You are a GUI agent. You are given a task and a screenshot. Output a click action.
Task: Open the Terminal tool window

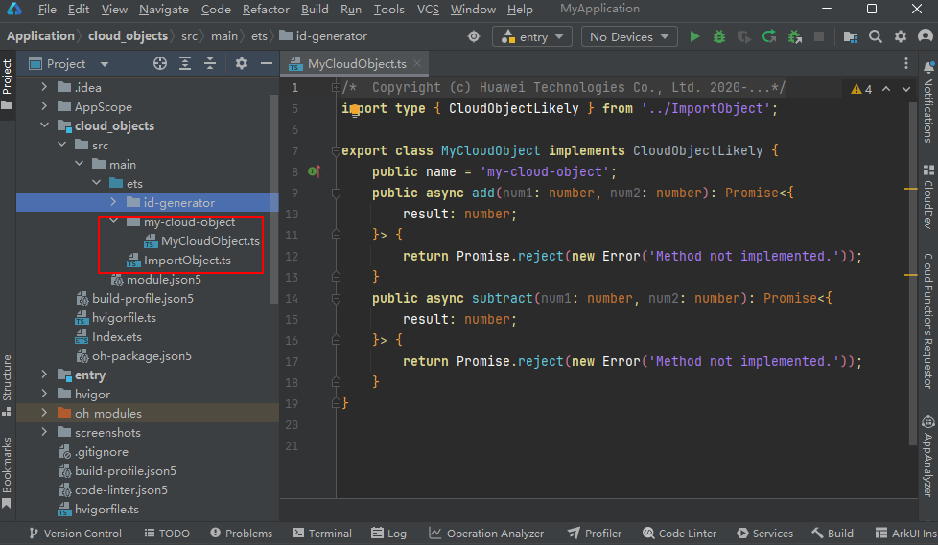pyautogui.click(x=321, y=534)
